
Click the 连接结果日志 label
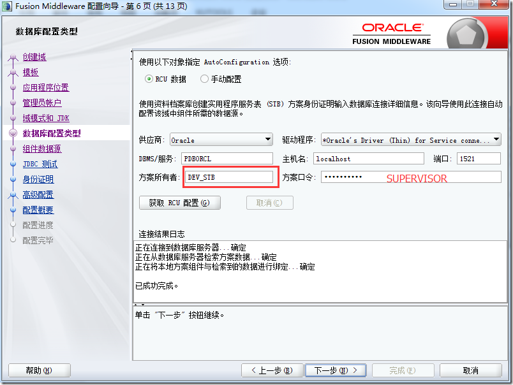(x=161, y=234)
